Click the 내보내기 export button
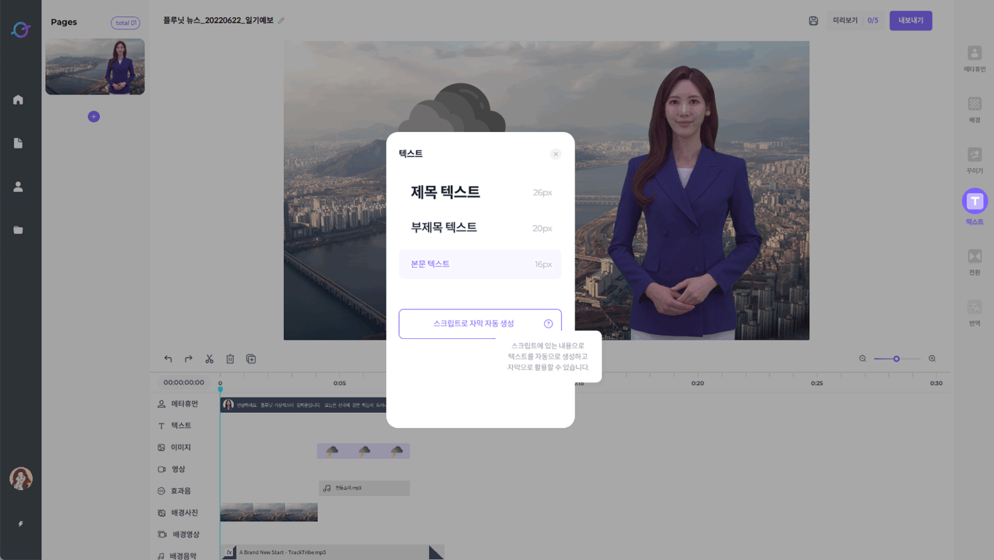 click(910, 21)
